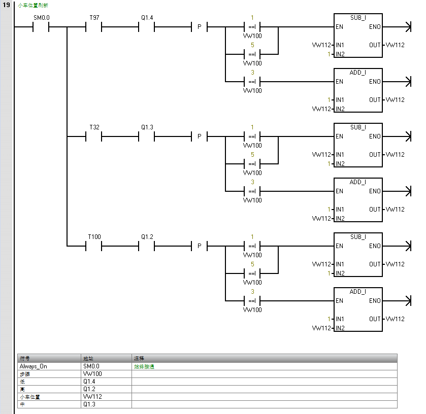Select the SM0.0 normally open contact
426x414 pixels.
pyautogui.click(x=41, y=27)
